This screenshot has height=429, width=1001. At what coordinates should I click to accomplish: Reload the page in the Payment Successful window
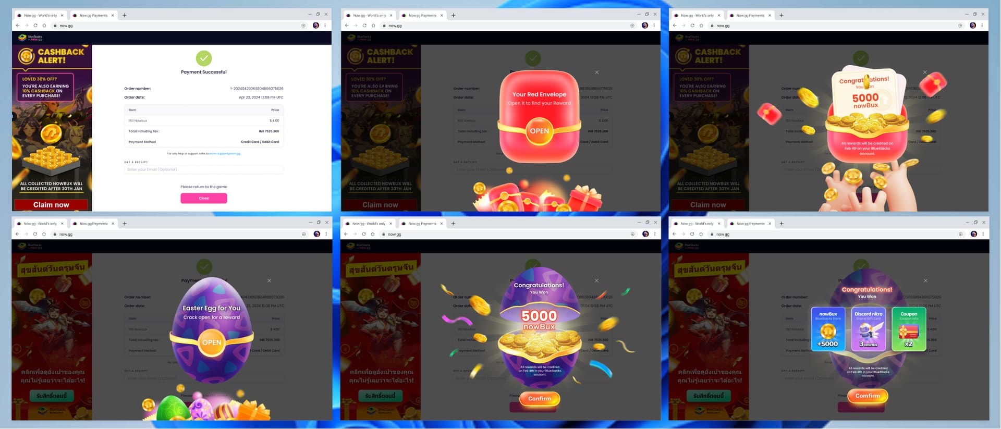coord(35,26)
